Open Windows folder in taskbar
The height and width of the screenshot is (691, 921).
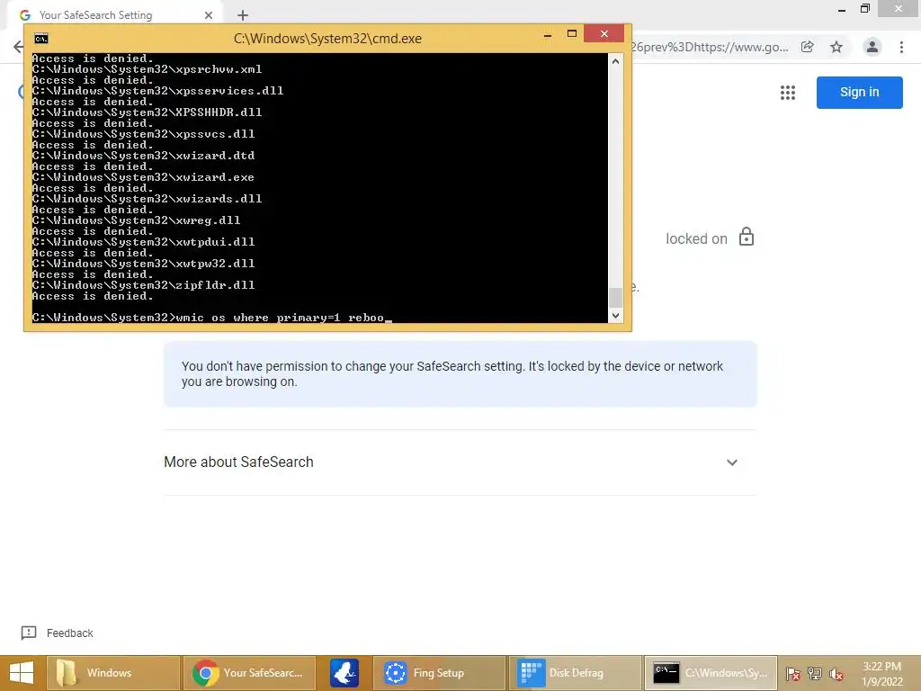click(112, 673)
